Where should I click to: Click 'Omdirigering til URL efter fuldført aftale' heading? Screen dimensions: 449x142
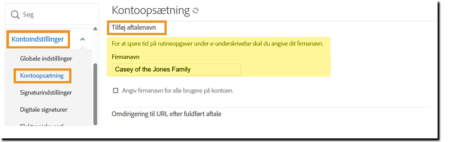(166, 114)
